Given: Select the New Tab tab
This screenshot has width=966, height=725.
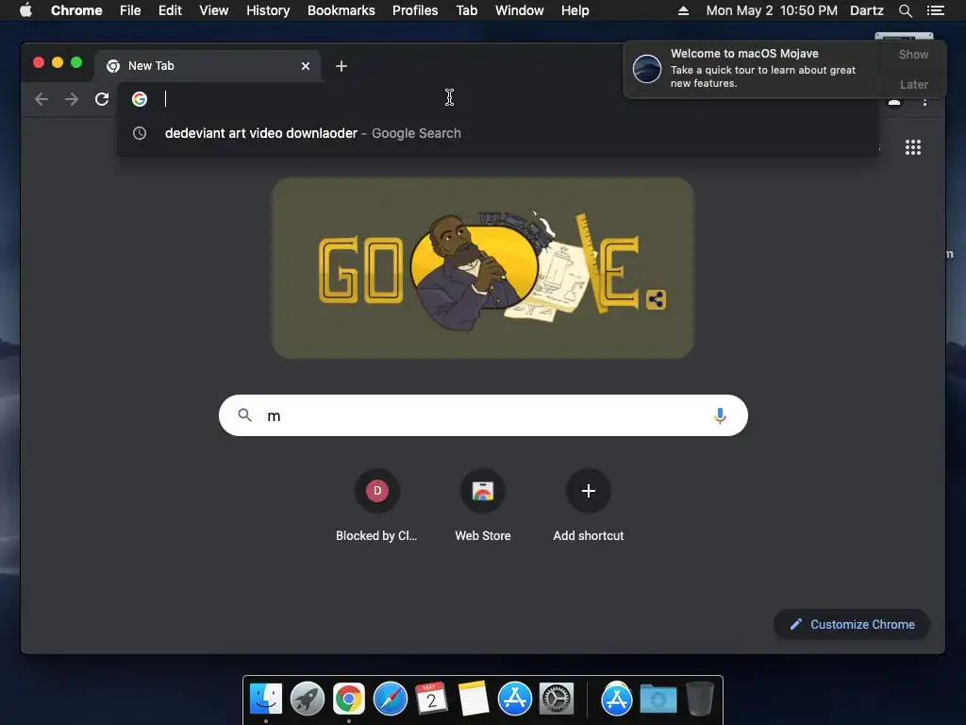Looking at the screenshot, I should tap(208, 66).
